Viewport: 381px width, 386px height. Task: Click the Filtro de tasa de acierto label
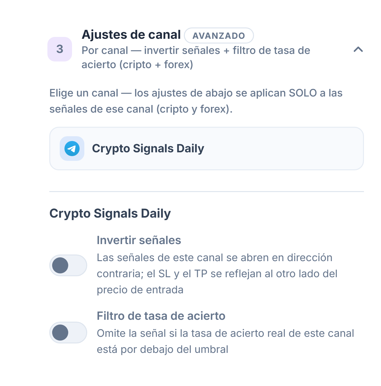click(161, 316)
